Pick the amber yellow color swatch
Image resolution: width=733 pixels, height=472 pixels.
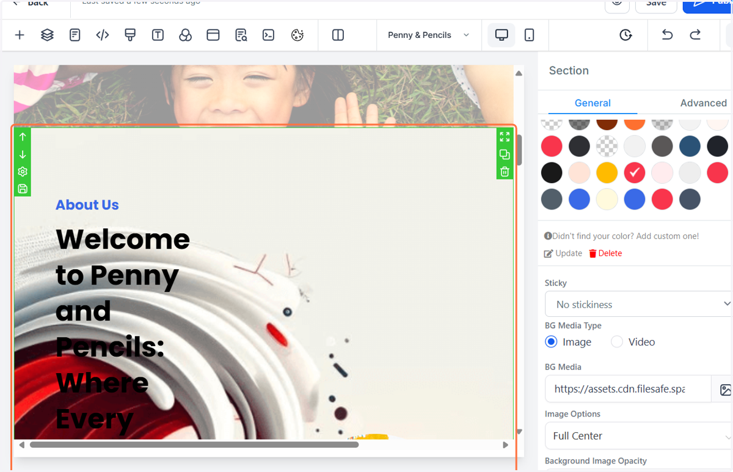607,173
